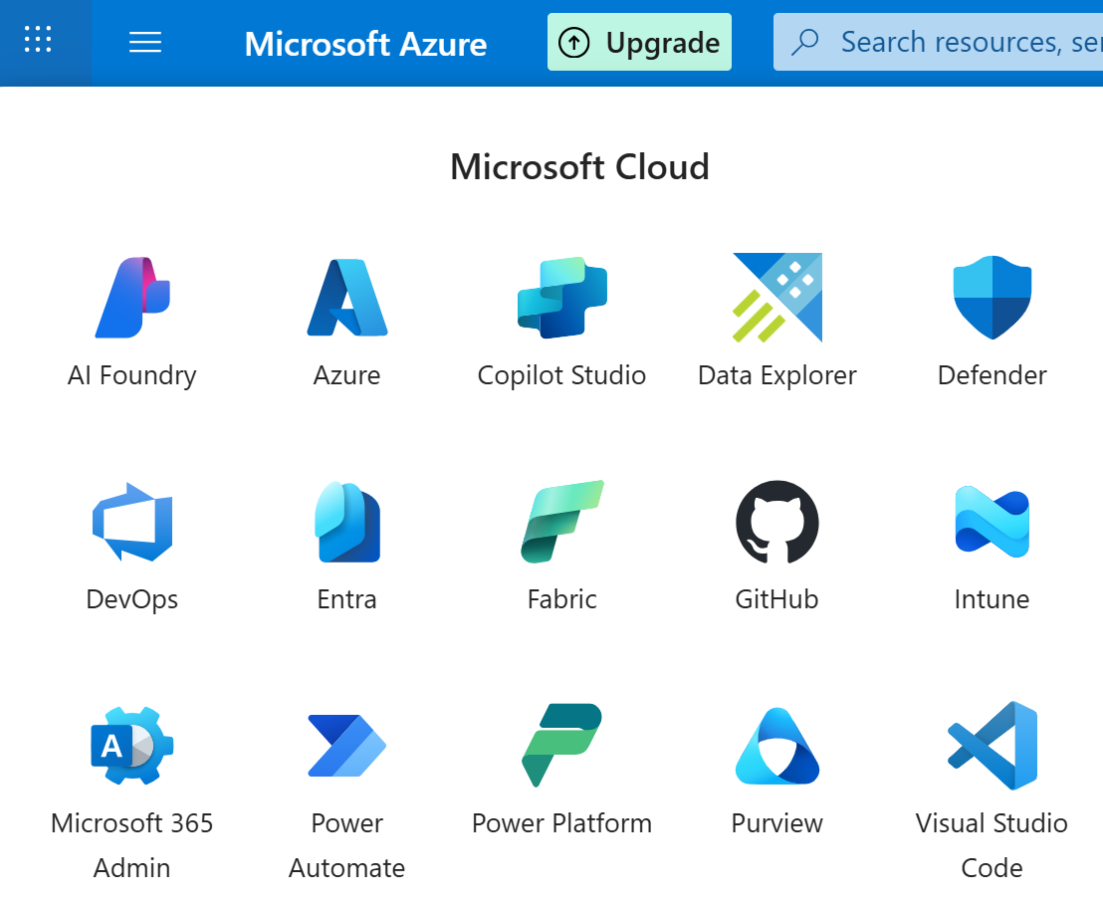Click the arrow icon inside Upgrade
1103x906 pixels.
(574, 43)
